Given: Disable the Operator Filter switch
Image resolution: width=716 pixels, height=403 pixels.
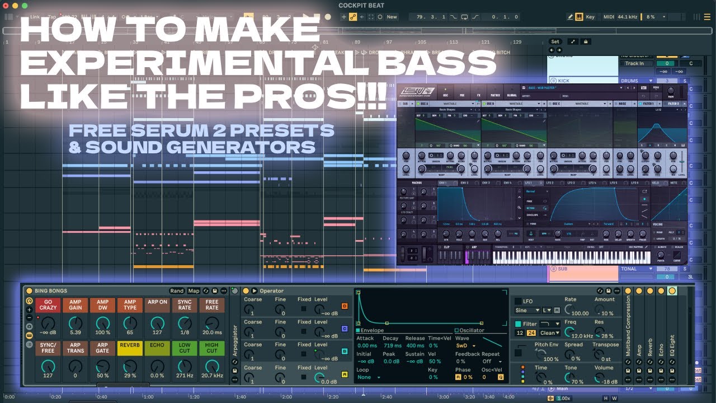Looking at the screenshot, I should pyautogui.click(x=518, y=324).
